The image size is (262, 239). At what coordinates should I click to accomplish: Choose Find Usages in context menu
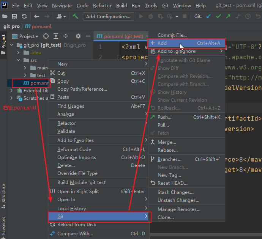click(98, 106)
